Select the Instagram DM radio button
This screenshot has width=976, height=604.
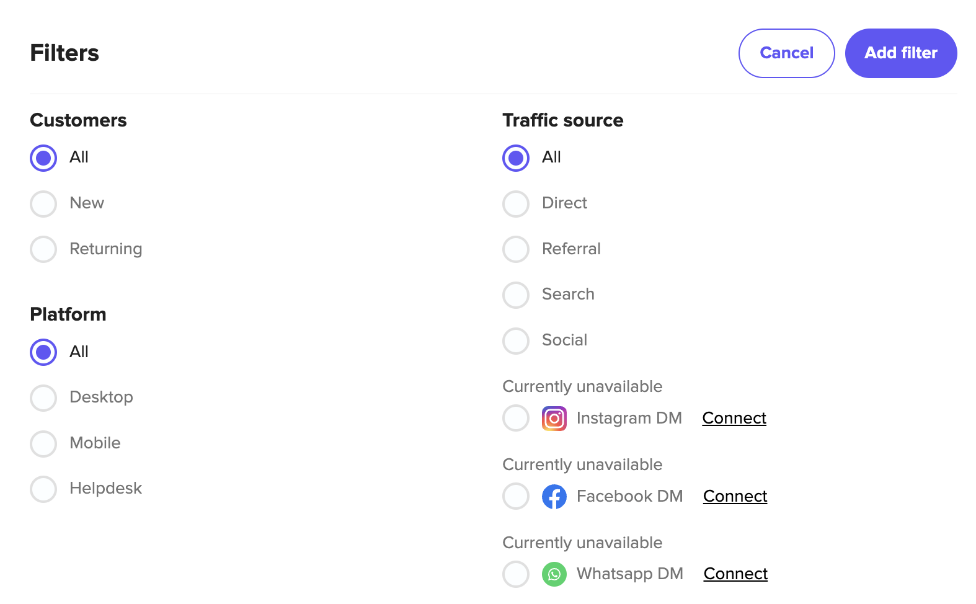pos(516,419)
